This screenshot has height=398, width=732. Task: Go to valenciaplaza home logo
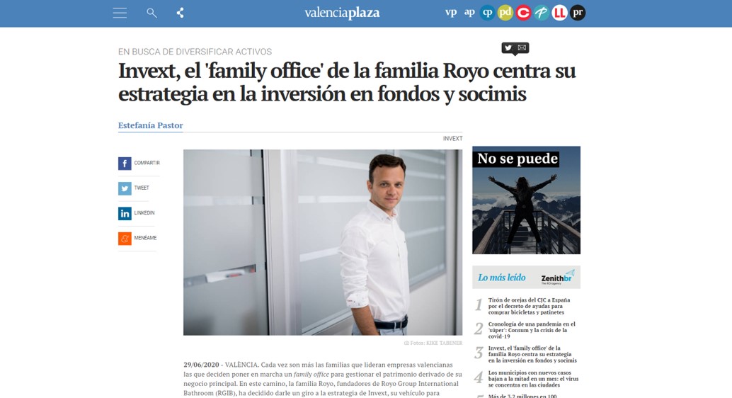pyautogui.click(x=342, y=13)
